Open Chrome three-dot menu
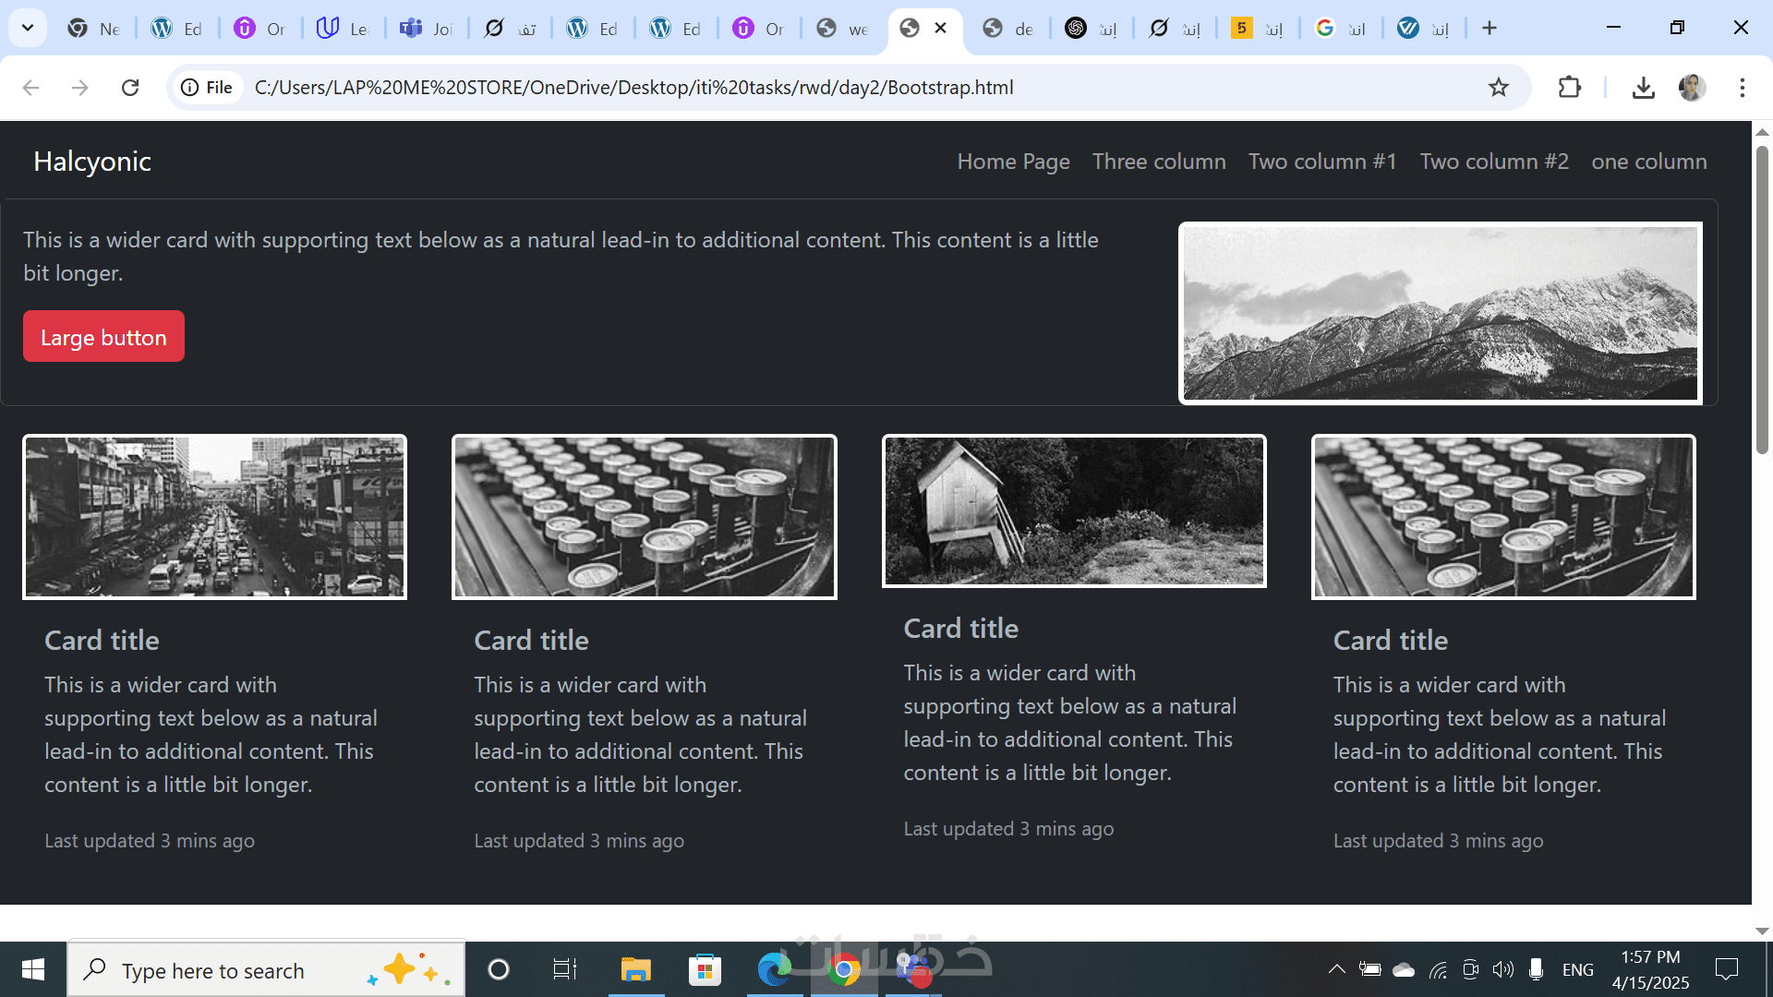The image size is (1773, 997). [x=1742, y=88]
